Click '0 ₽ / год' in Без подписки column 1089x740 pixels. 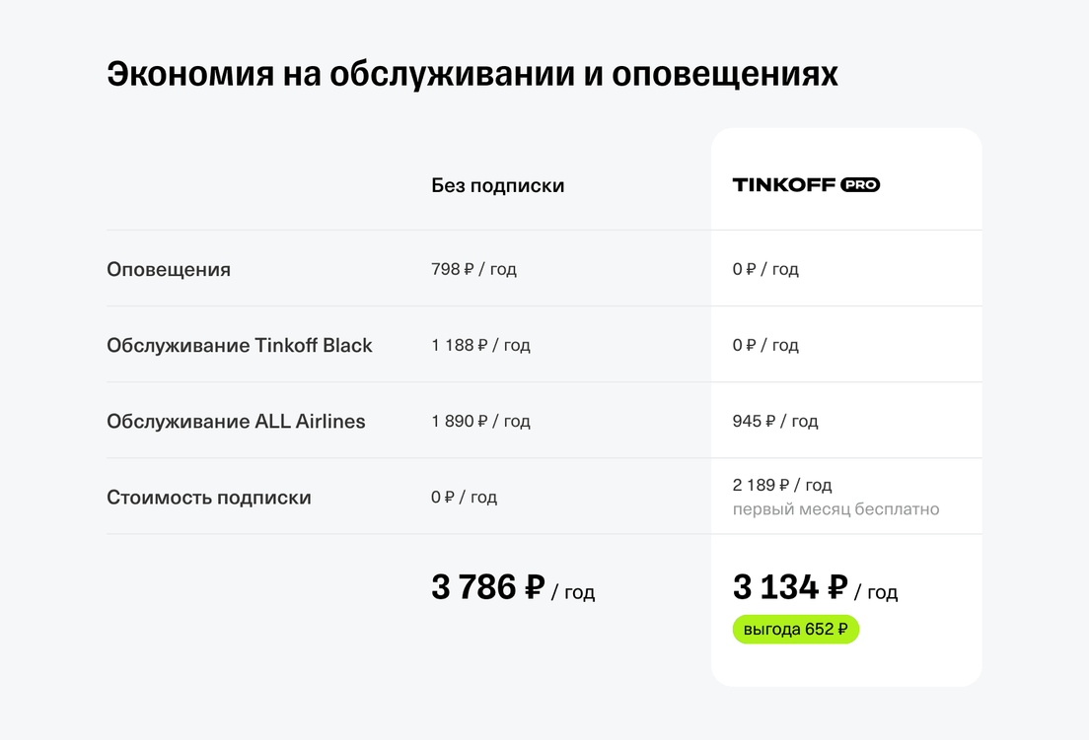coord(464,498)
